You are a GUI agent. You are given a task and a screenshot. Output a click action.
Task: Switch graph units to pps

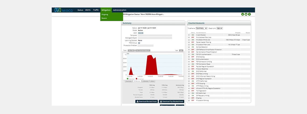click(181, 50)
